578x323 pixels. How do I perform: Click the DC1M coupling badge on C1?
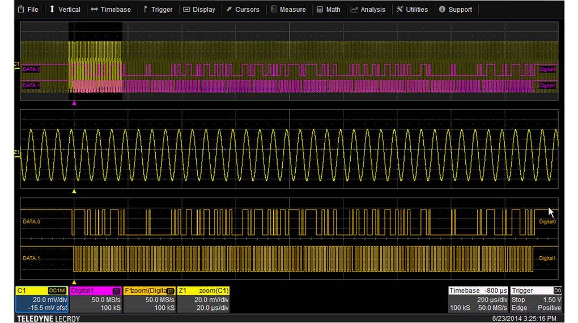click(x=57, y=291)
